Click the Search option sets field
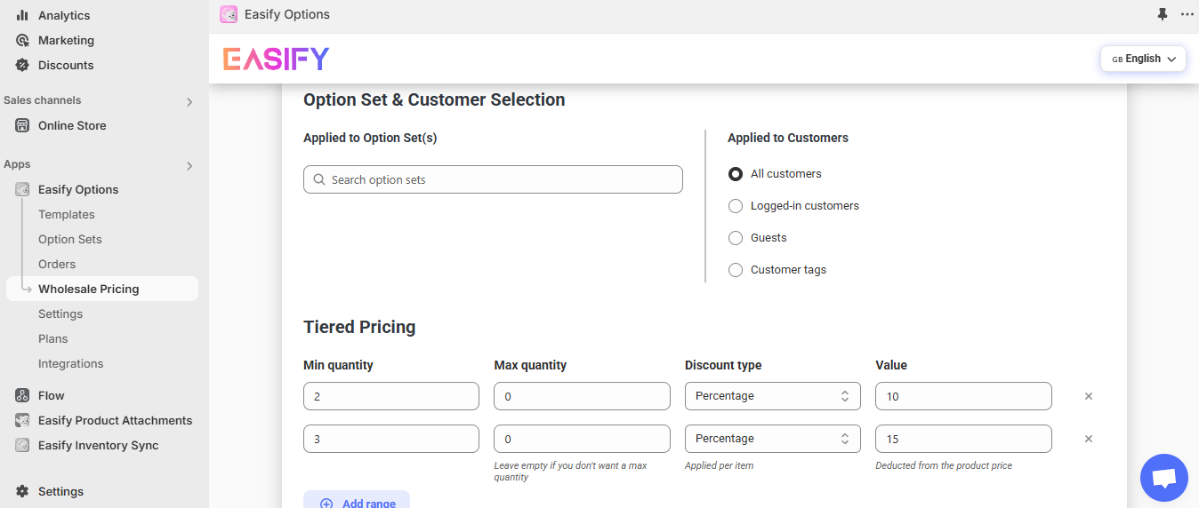 493,179
